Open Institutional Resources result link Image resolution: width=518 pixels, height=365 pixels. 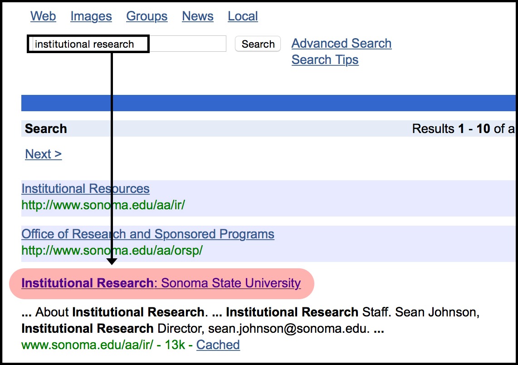[86, 188]
